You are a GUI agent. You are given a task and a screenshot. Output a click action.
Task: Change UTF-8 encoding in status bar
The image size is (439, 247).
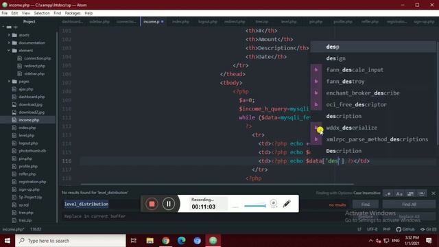pyautogui.click(x=372, y=229)
